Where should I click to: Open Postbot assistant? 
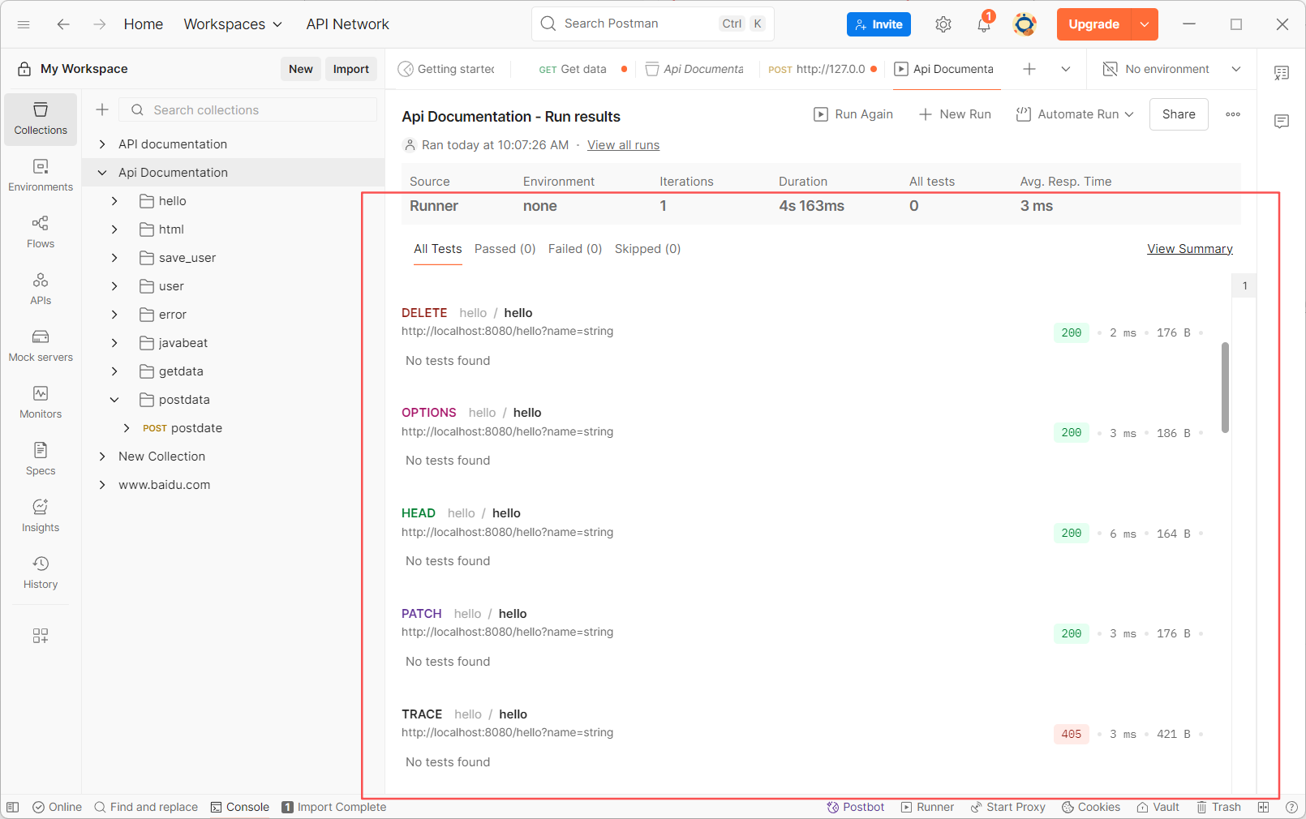856,807
